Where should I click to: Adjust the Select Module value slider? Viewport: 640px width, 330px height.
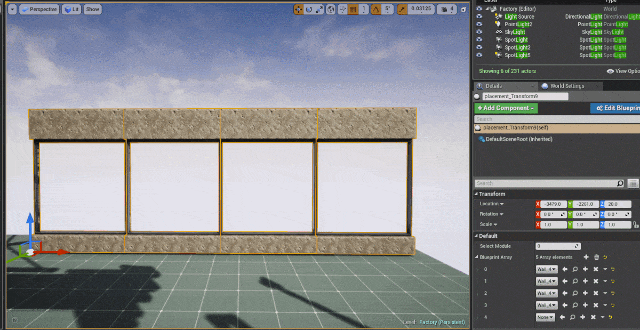[558, 246]
